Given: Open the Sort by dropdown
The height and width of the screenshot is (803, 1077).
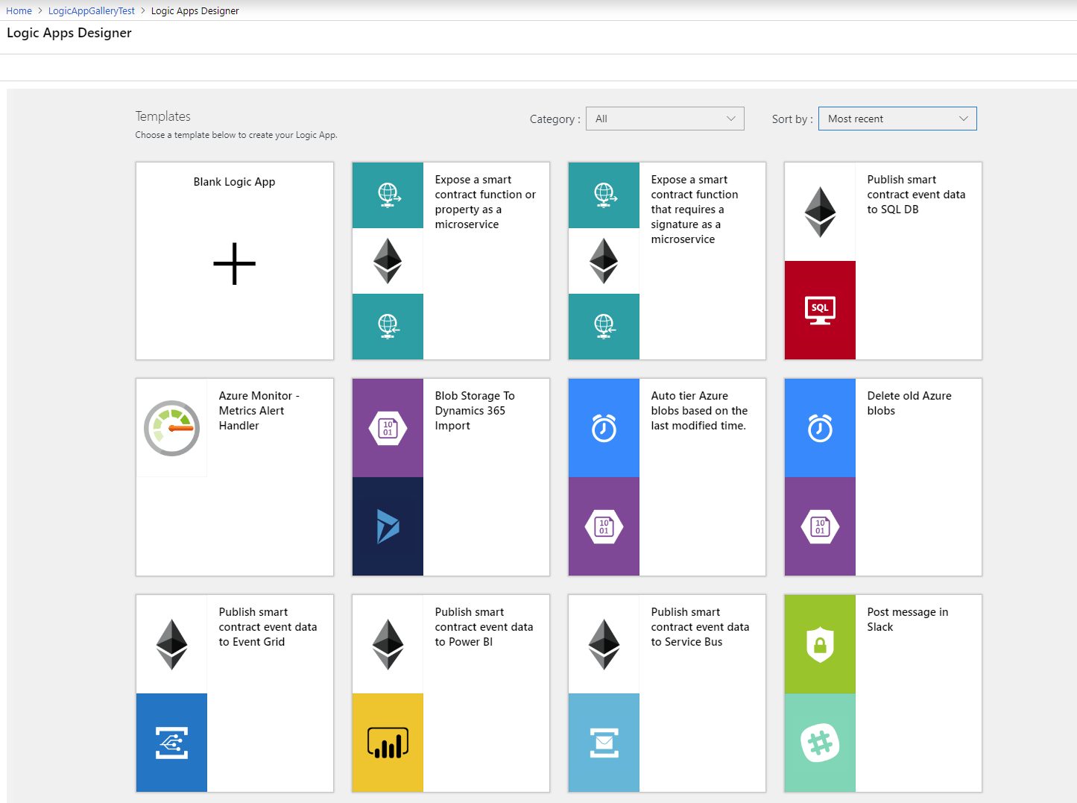Looking at the screenshot, I should coord(897,118).
